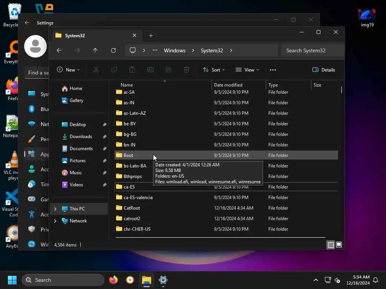
Task: Toggle the Details pane
Action: [324, 70]
